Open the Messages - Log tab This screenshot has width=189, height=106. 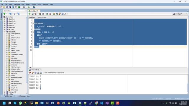coord(24,96)
